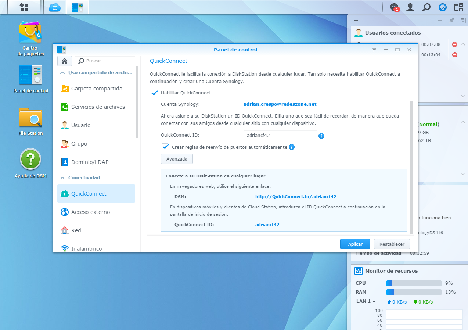The image size is (468, 330).
Task: Toggle the widgets panel icon
Action: (458, 7)
